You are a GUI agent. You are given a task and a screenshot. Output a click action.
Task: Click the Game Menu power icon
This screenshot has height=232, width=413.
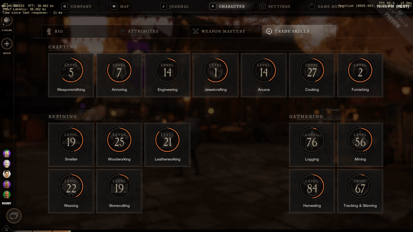312,6
